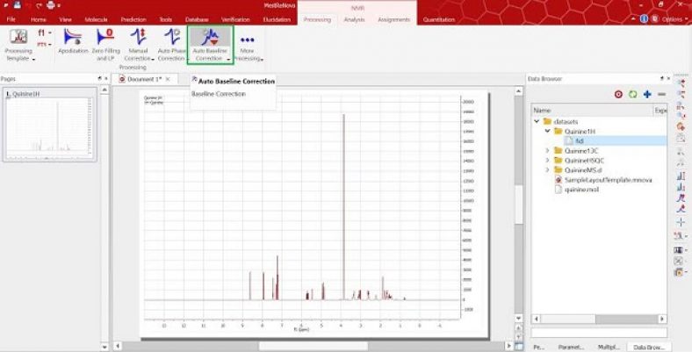Float the Data Browser panel
Screen dimensions: 692x352
click(662, 78)
